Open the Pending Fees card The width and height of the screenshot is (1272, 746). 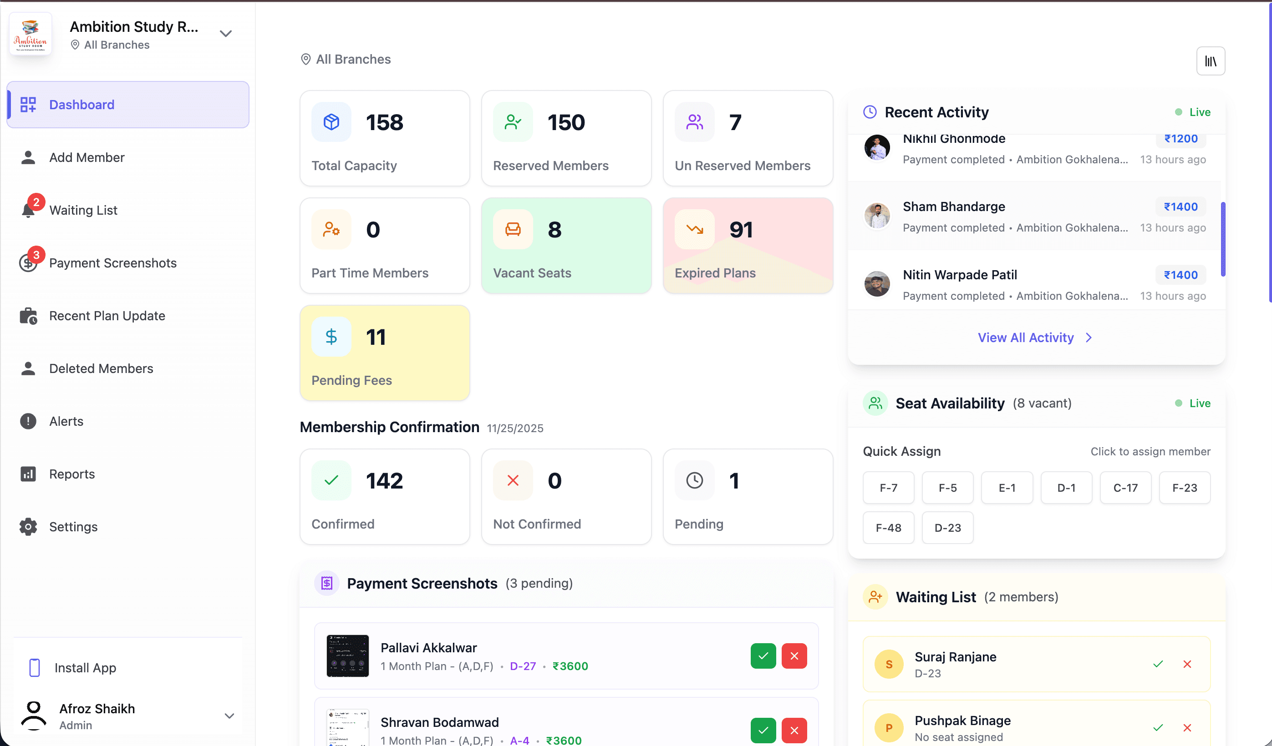[385, 353]
